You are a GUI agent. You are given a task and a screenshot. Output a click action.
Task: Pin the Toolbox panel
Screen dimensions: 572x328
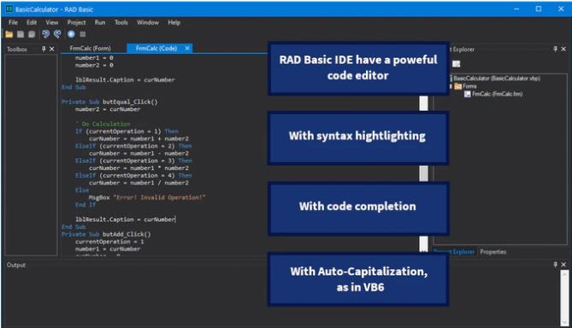point(44,49)
